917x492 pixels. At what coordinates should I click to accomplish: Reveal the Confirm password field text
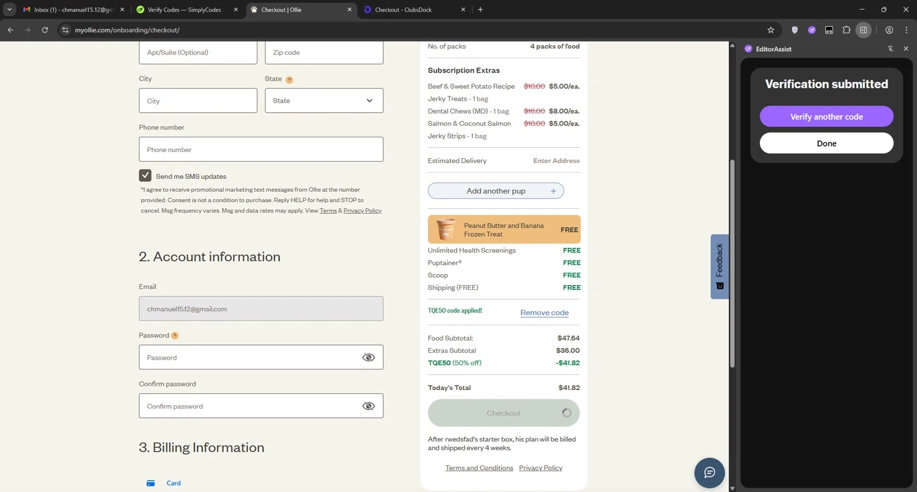368,407
